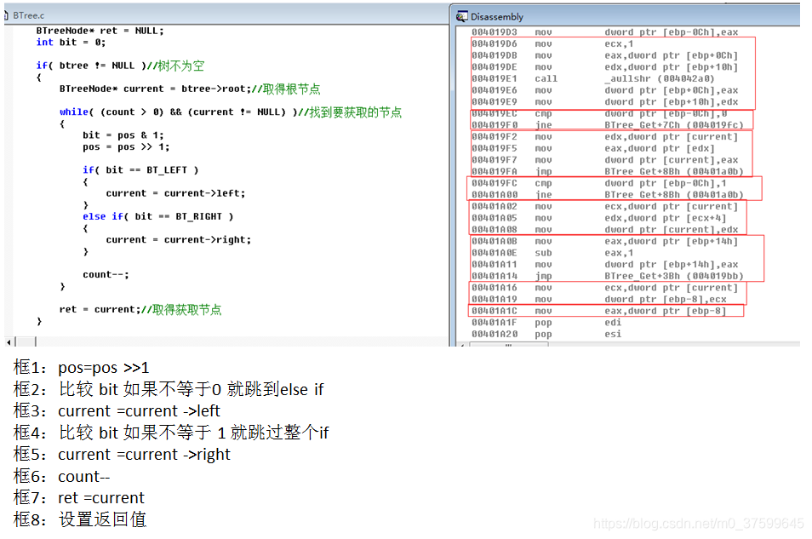Select the pop edi line at 00401A1F
This screenshot has width=812, height=539.
tap(546, 323)
